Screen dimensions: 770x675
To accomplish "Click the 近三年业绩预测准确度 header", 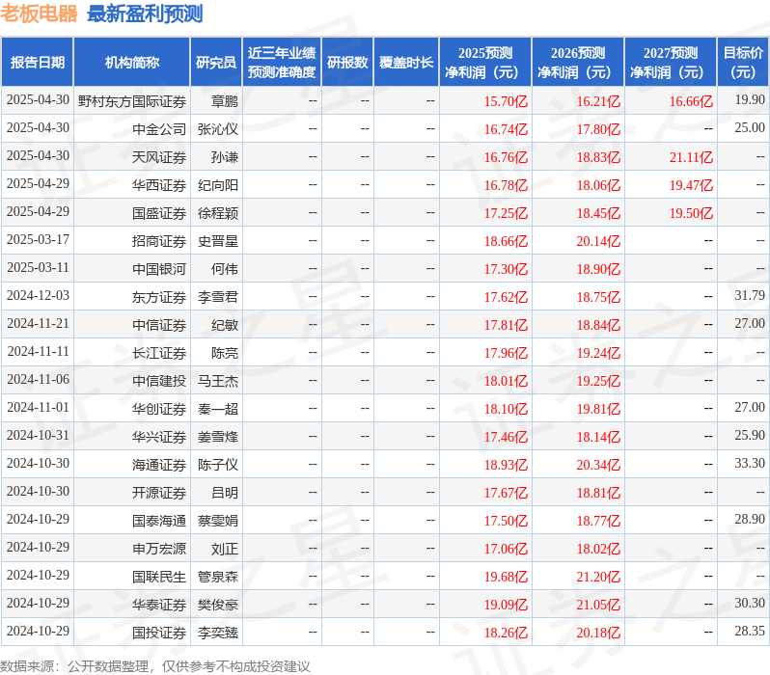I will click(x=282, y=63).
